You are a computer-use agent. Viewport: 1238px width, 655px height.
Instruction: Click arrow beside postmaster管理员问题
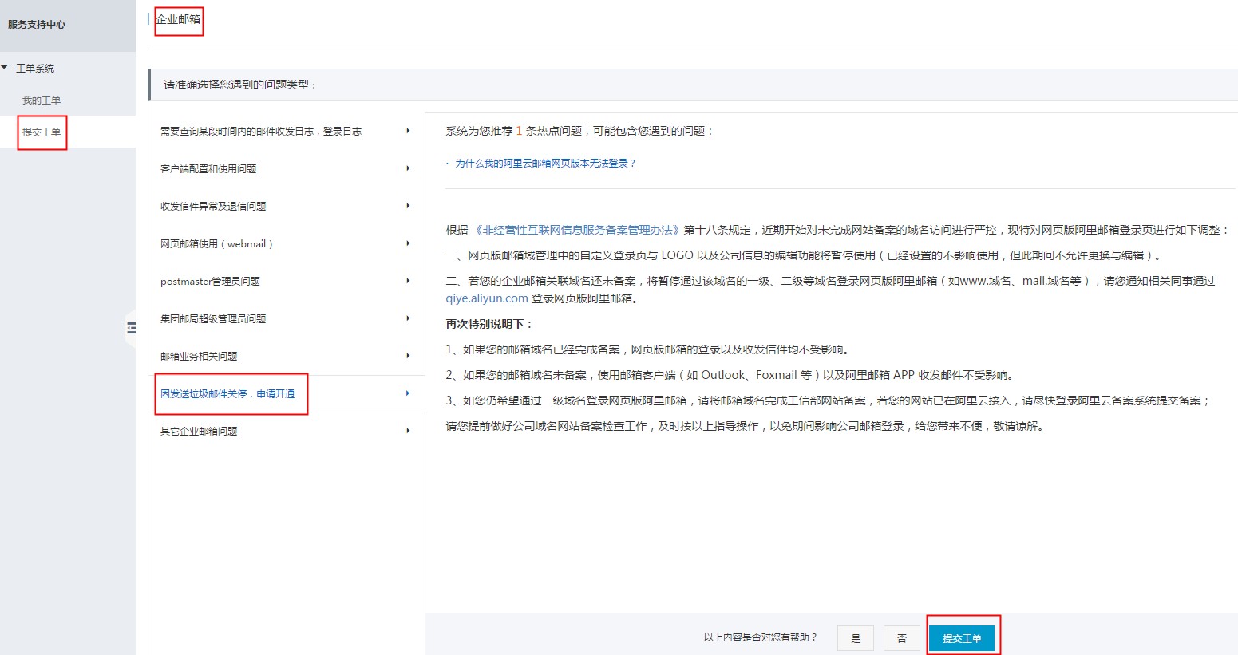[x=408, y=281]
